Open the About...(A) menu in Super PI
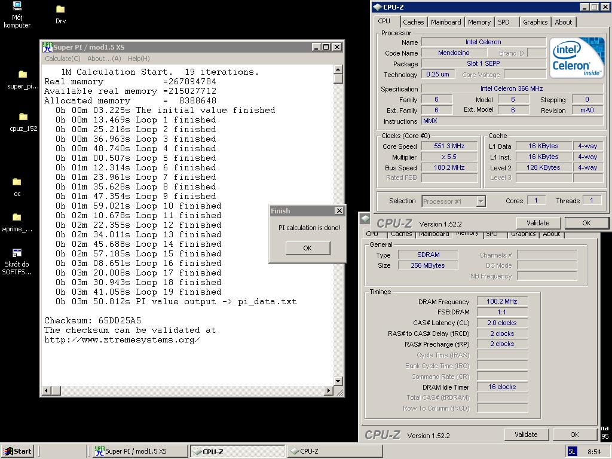Viewport: 612px width, 459px height. pyautogui.click(x=104, y=59)
